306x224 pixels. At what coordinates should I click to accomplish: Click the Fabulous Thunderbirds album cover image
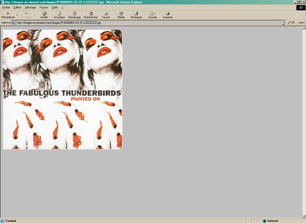[x=62, y=90]
